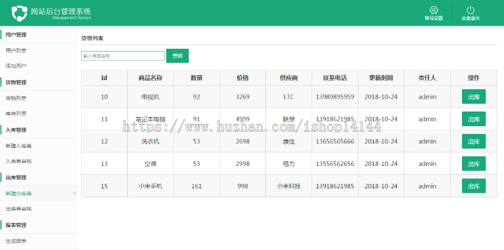The width and height of the screenshot is (504, 250).
Task: Open account settings gear icon
Action: click(433, 10)
